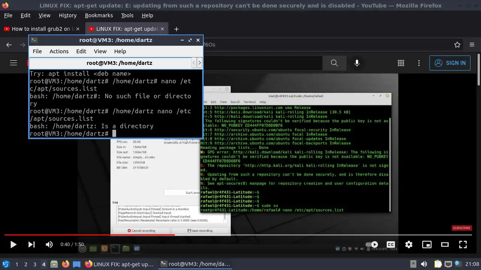Enable theater mode
The width and height of the screenshot is (481, 270).
coord(445,244)
